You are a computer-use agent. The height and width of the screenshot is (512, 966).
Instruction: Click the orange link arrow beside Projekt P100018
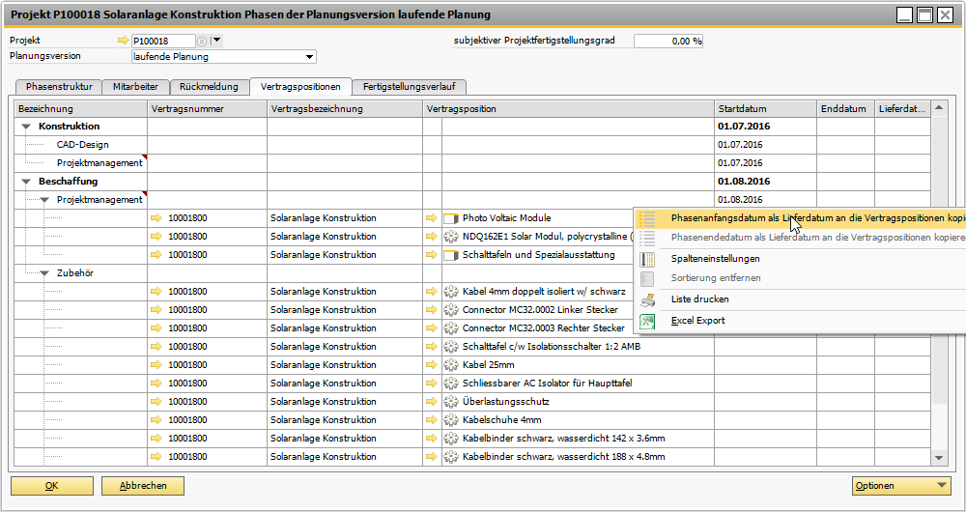pyautogui.click(x=122, y=41)
